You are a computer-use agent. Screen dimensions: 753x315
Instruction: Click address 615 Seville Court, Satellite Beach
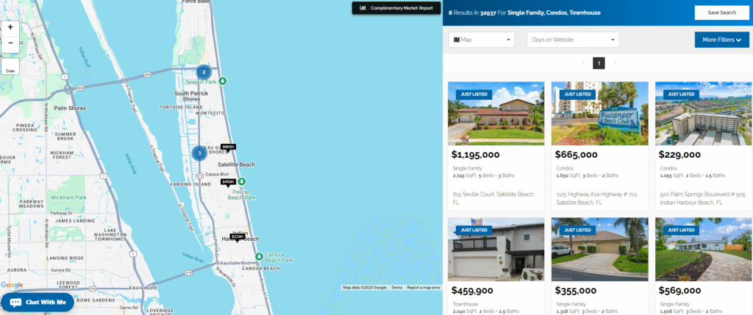pos(493,198)
